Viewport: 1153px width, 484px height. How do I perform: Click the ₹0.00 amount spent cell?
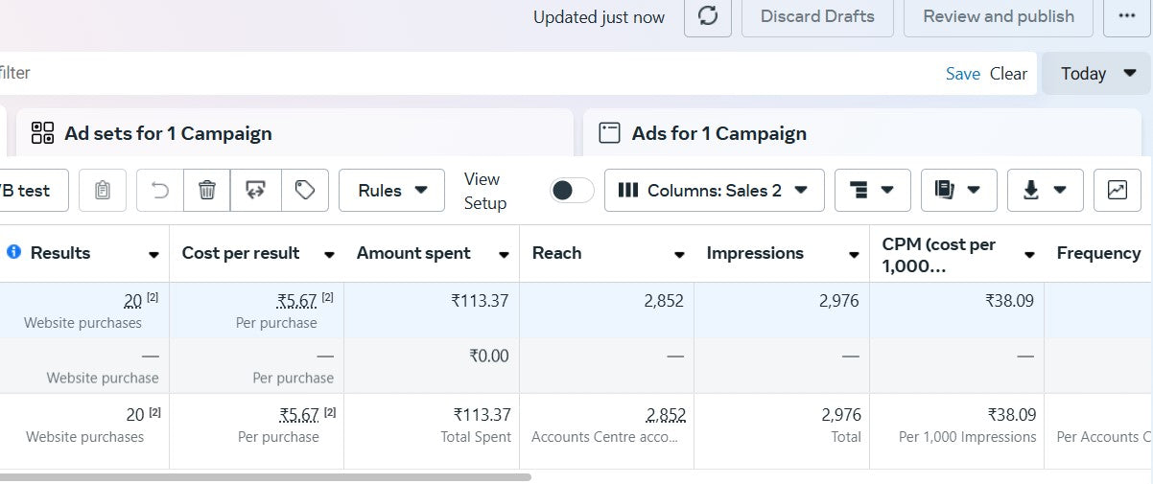click(x=489, y=356)
